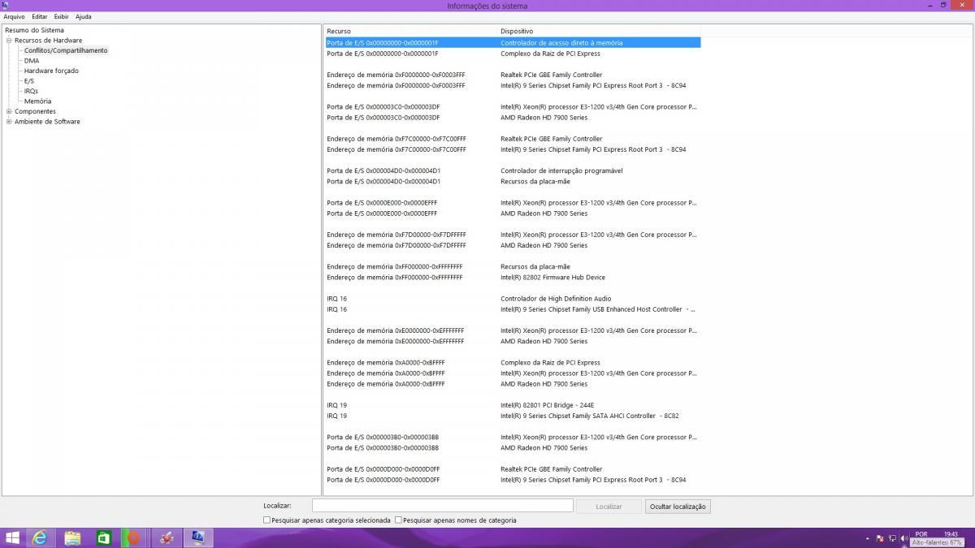Sort by the Dispositivo column header
Image resolution: width=975 pixels, height=548 pixels.
click(600, 31)
